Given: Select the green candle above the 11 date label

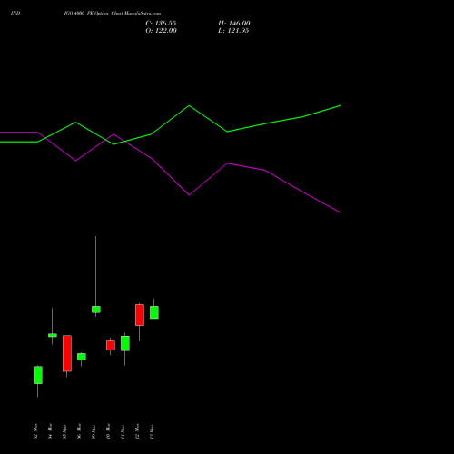Looking at the screenshot, I should 125,343.
